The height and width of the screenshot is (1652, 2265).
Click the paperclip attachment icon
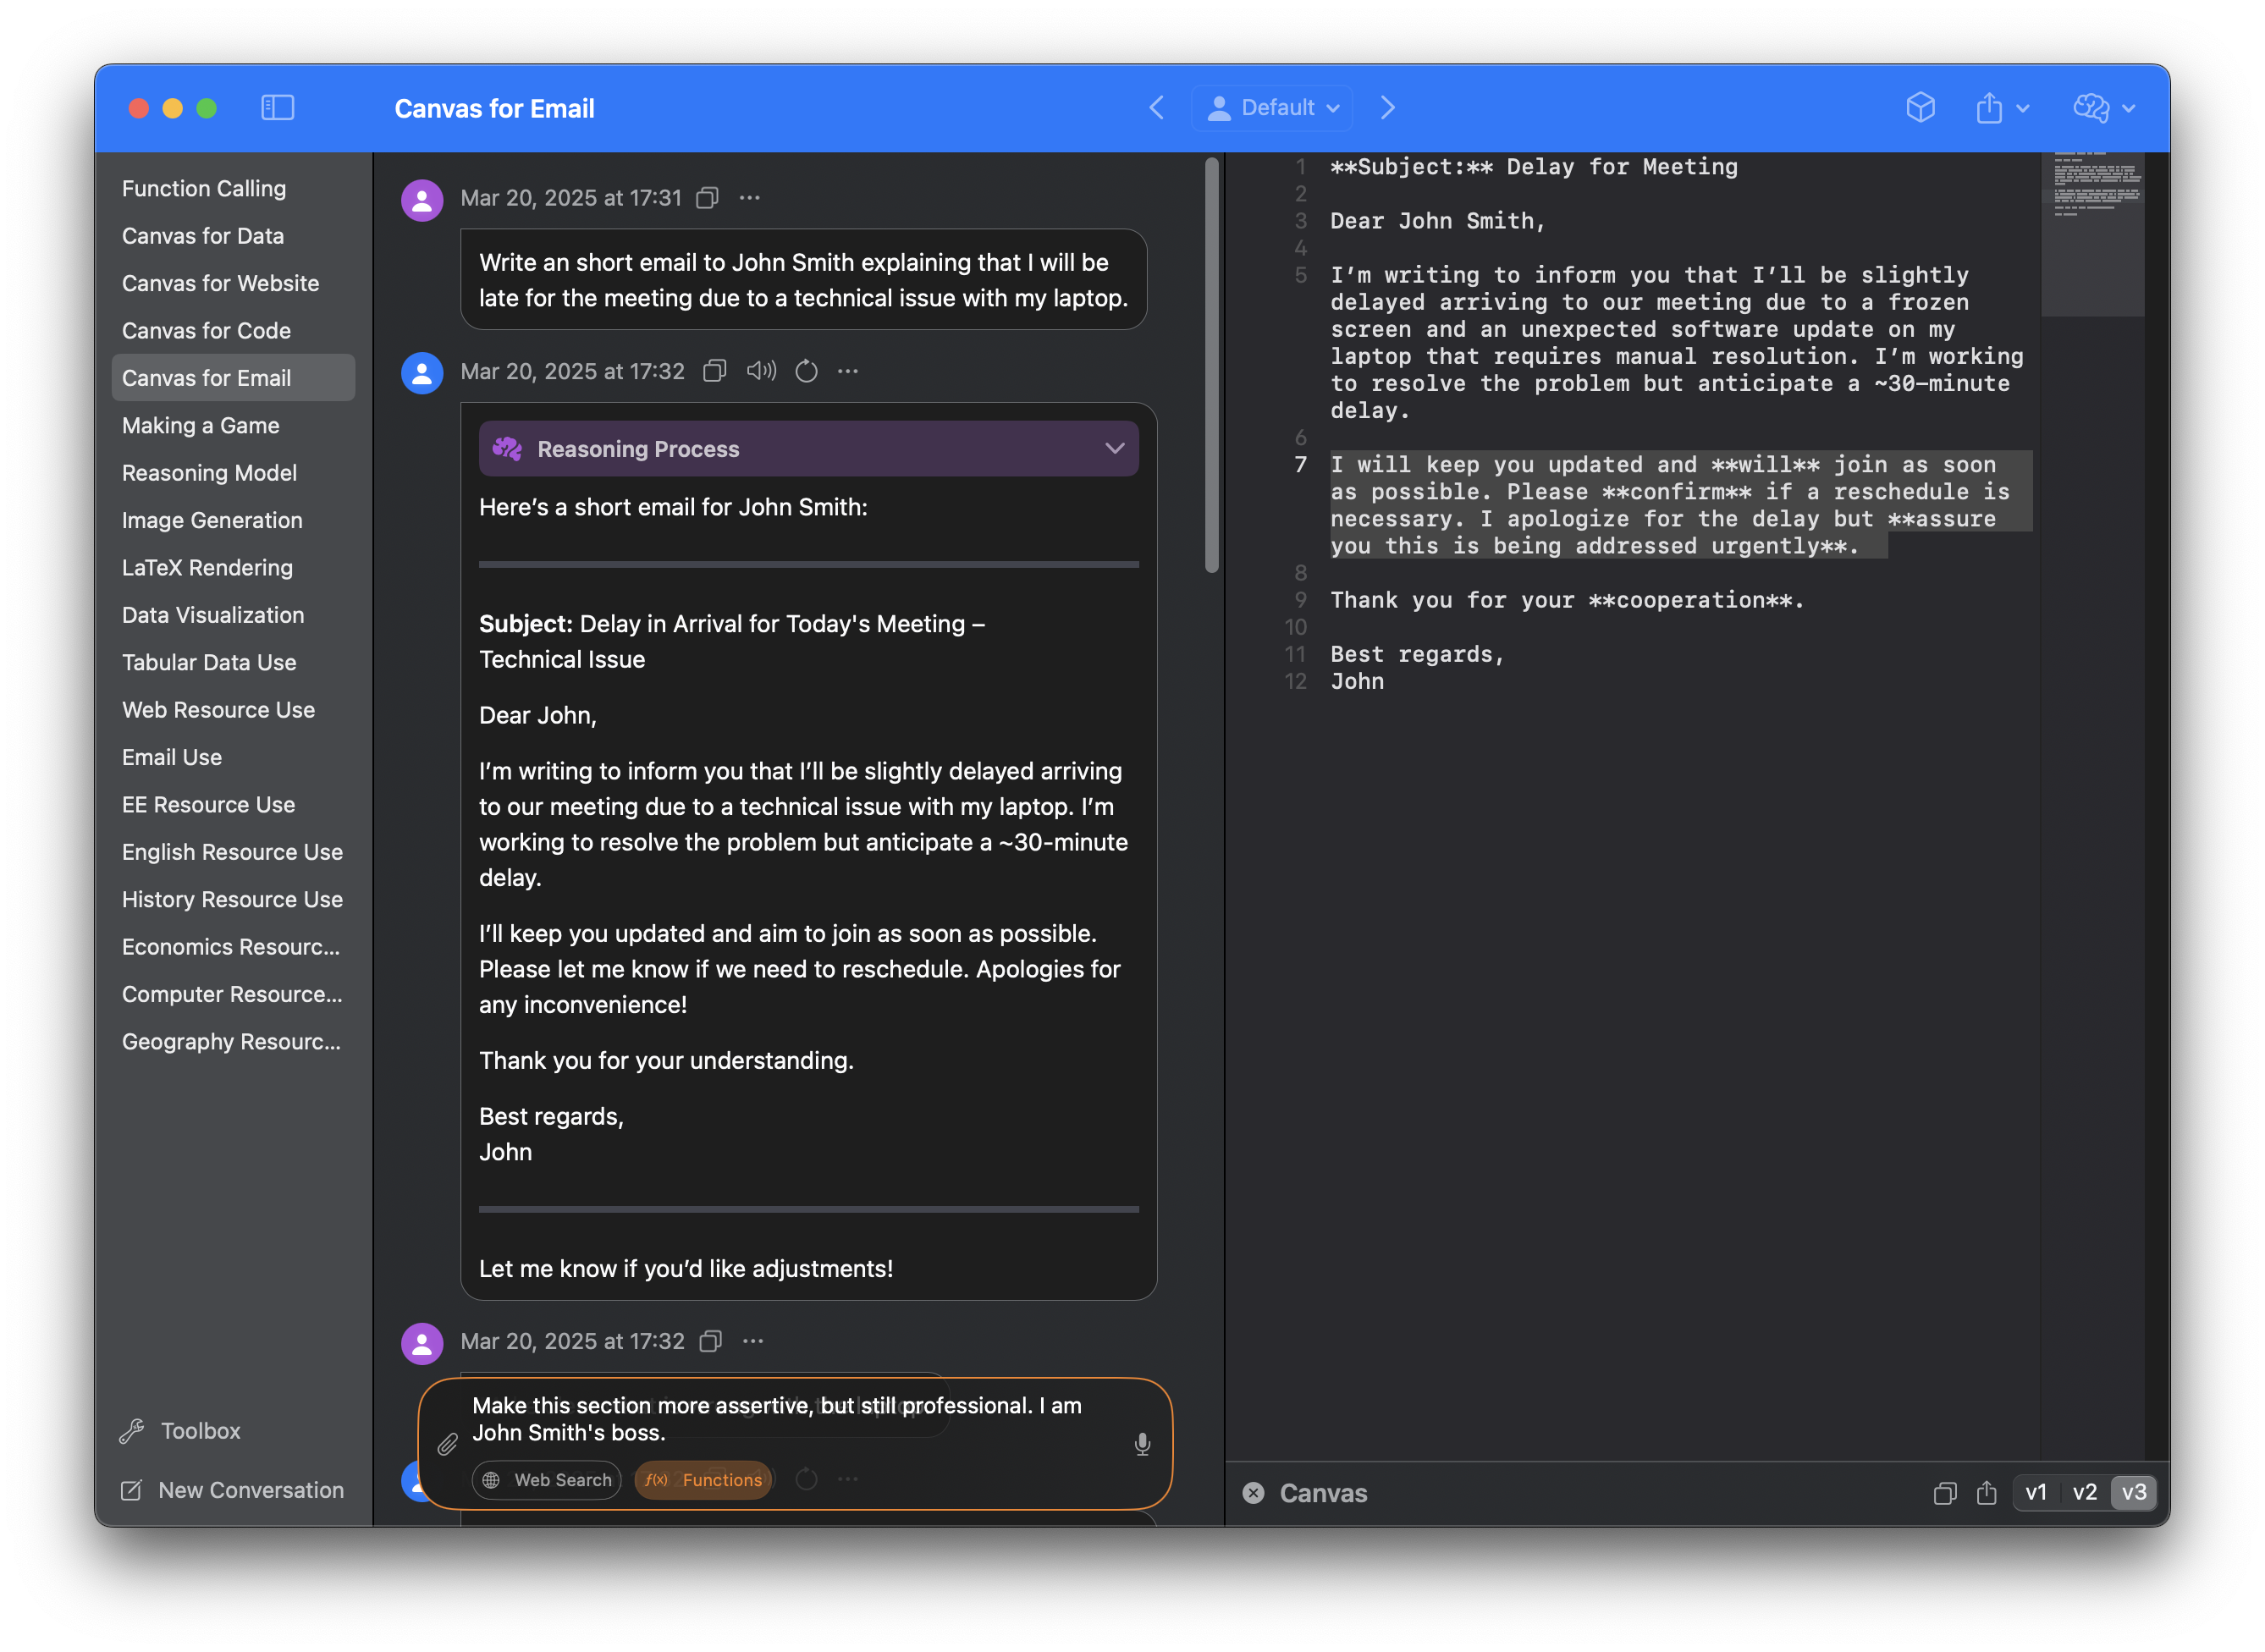point(447,1444)
